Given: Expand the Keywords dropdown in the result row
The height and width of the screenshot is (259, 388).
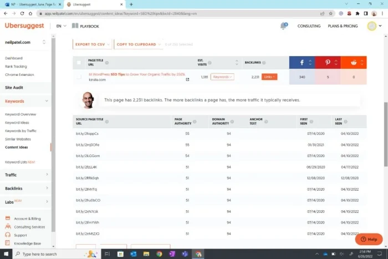Looking at the screenshot, I should pos(222,77).
